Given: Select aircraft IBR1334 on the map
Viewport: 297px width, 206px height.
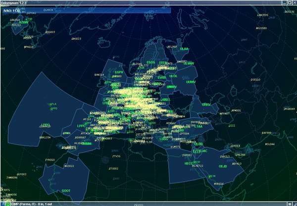Looking at the screenshot, I should [x=45, y=137].
